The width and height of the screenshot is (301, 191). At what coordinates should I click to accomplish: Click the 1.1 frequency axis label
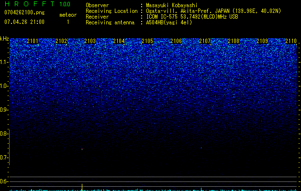(x=4, y=62)
